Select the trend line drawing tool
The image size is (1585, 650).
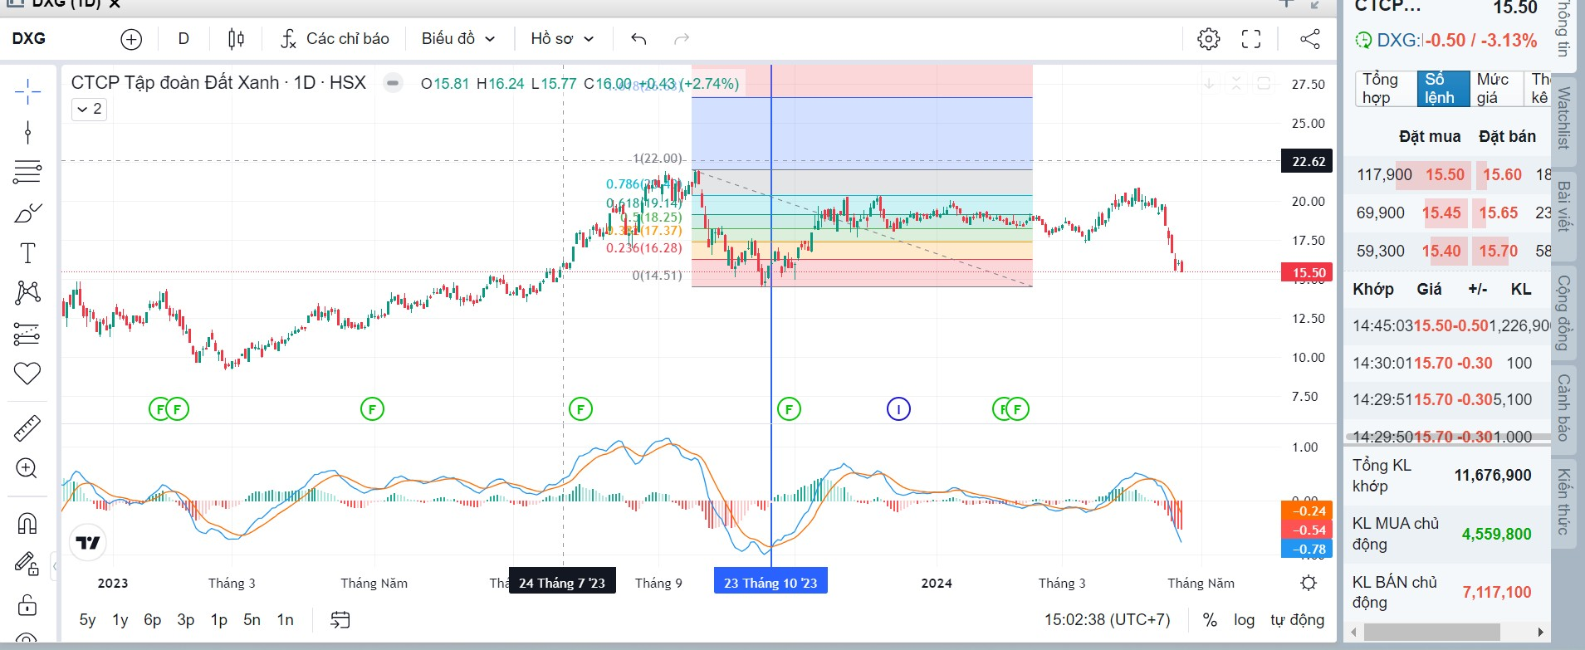pyautogui.click(x=27, y=132)
